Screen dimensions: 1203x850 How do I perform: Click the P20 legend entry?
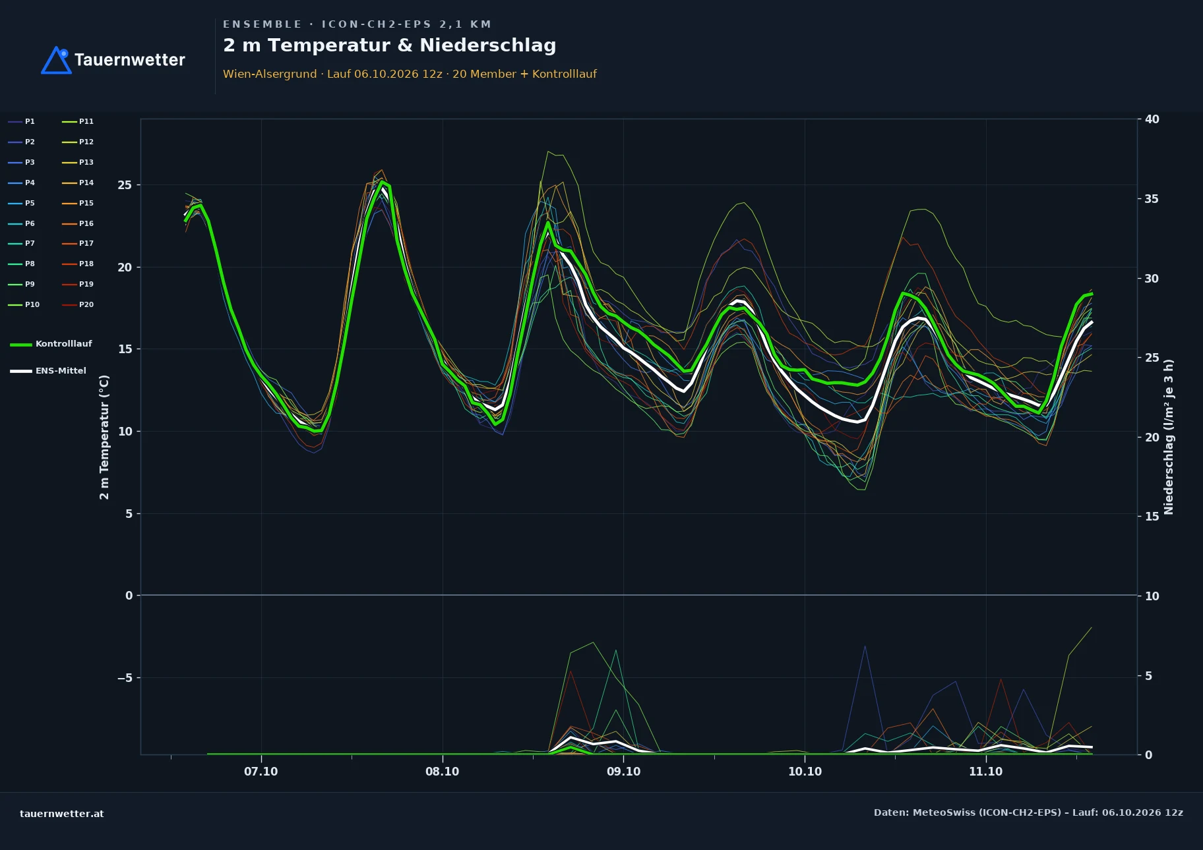point(78,304)
